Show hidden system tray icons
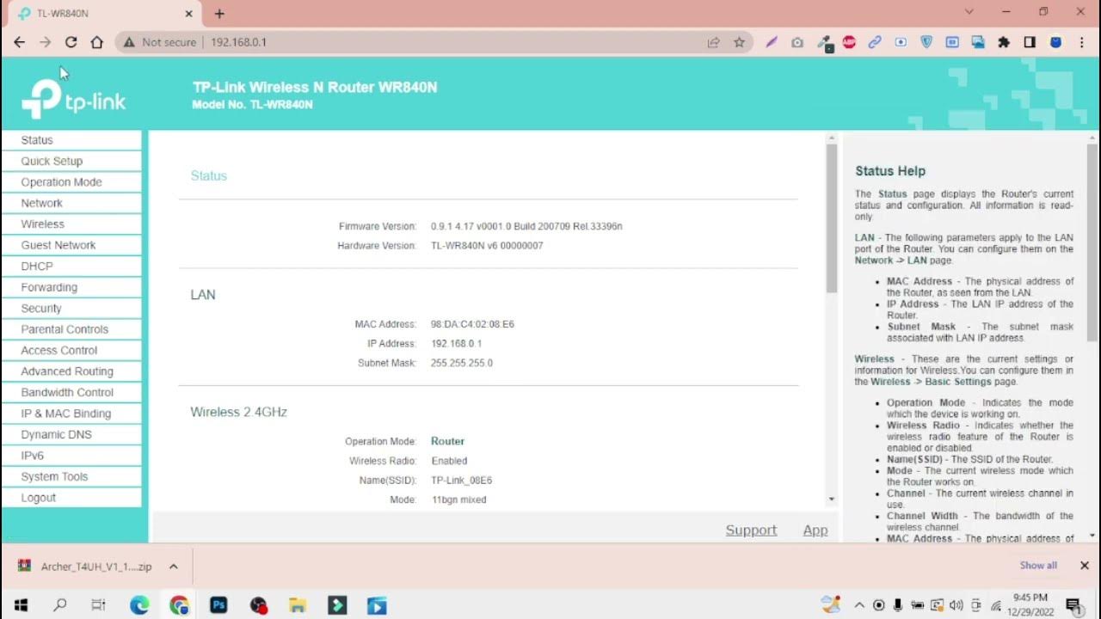1101x619 pixels. coord(859,605)
